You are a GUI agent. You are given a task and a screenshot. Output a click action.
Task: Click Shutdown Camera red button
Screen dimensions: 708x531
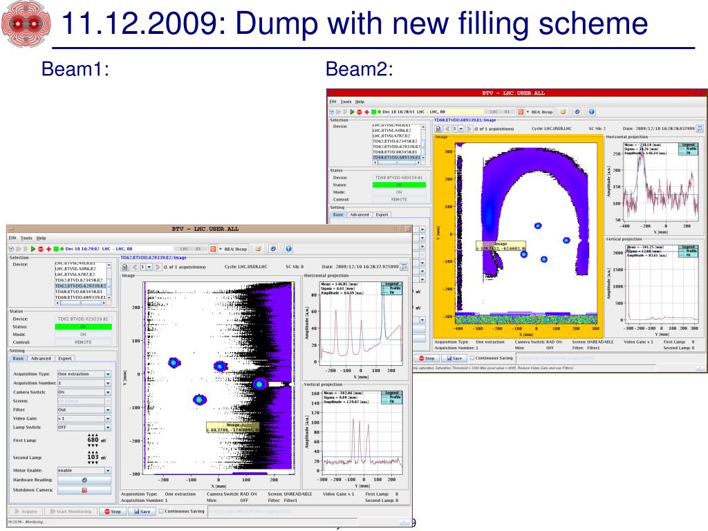click(84, 490)
